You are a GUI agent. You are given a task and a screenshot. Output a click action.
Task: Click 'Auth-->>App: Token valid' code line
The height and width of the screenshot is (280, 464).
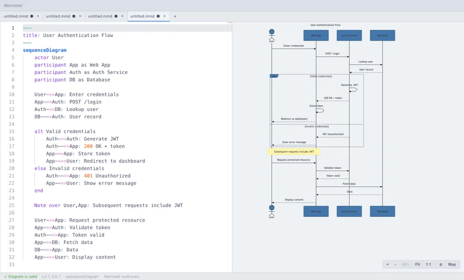[69, 235]
